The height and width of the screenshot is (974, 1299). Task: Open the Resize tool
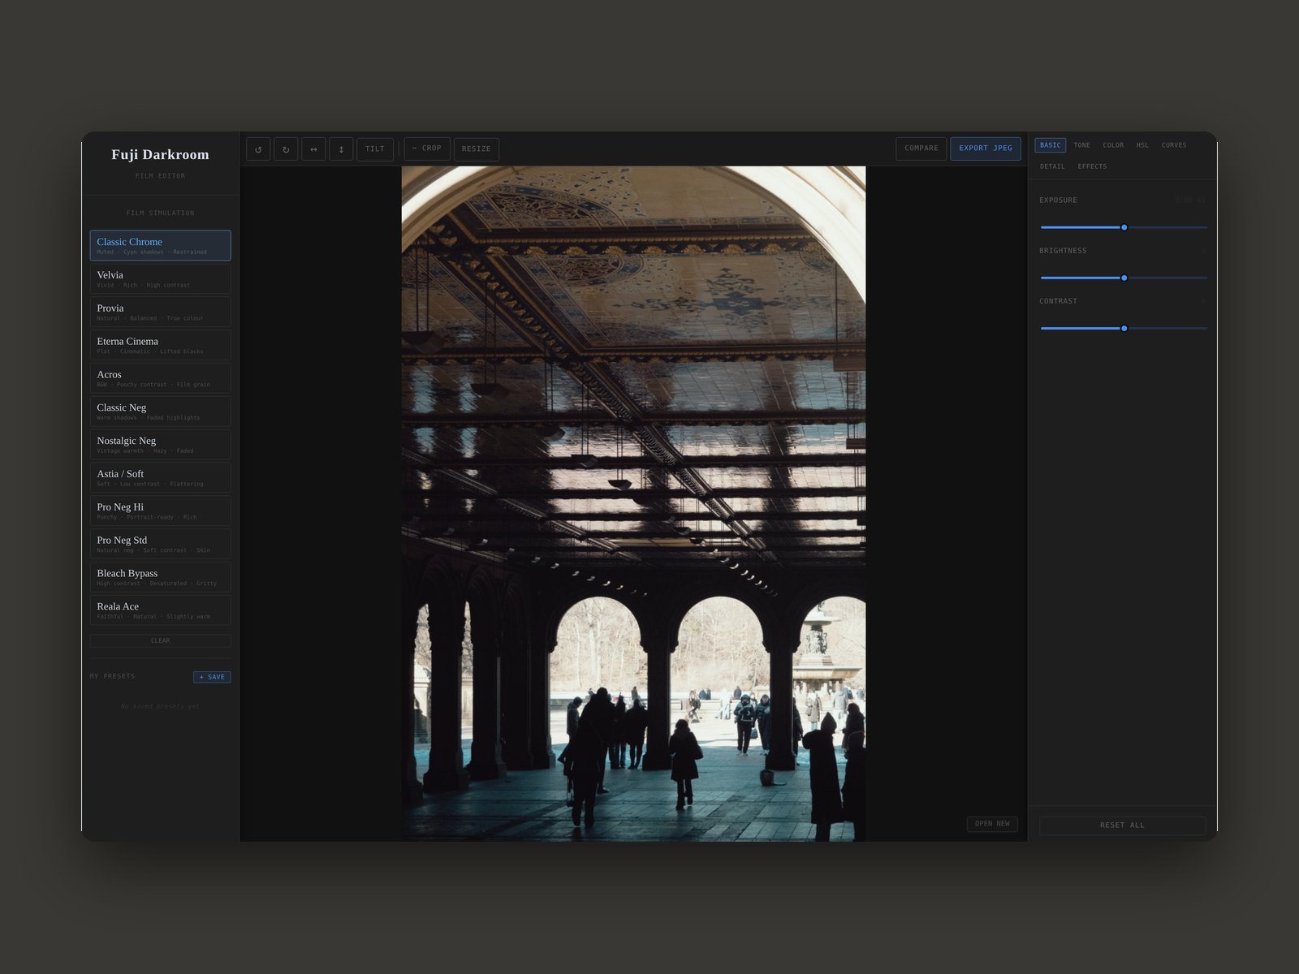point(477,149)
